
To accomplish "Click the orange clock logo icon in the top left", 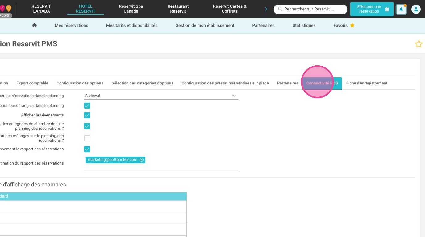I will point(9,8).
